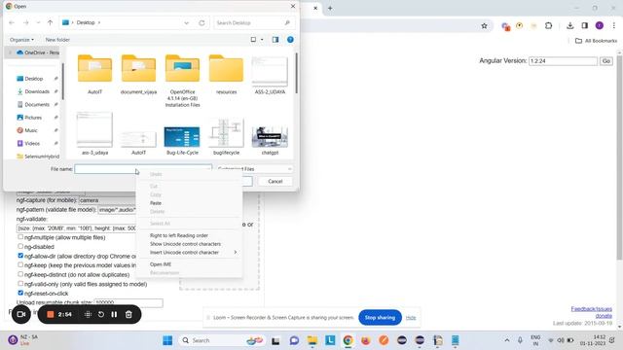Open Chrome side panel icon

click(x=584, y=26)
